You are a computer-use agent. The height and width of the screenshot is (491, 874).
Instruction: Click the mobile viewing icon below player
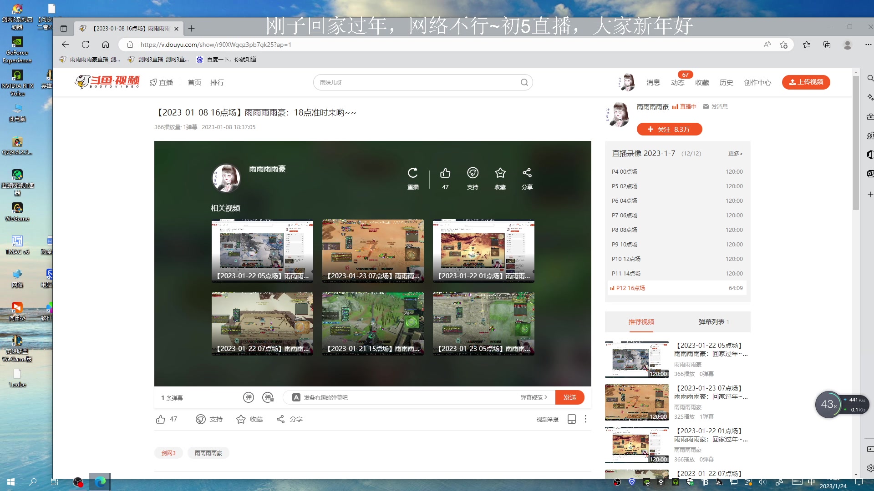tap(572, 419)
